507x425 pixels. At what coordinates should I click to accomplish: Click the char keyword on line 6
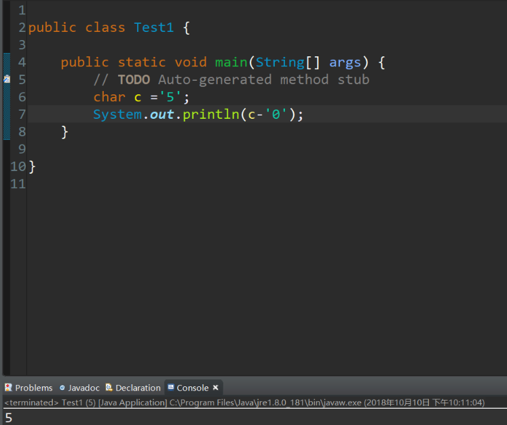click(x=109, y=97)
